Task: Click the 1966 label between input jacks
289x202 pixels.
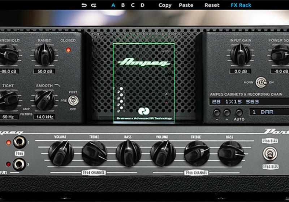Action: pos(20,153)
